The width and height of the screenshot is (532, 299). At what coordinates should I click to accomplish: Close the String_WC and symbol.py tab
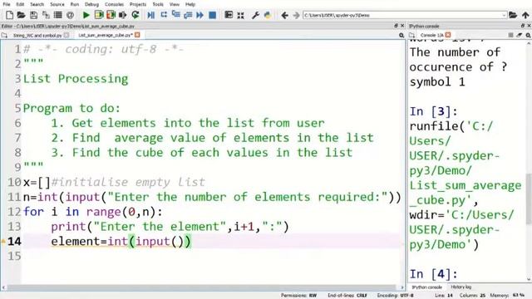pos(66,35)
